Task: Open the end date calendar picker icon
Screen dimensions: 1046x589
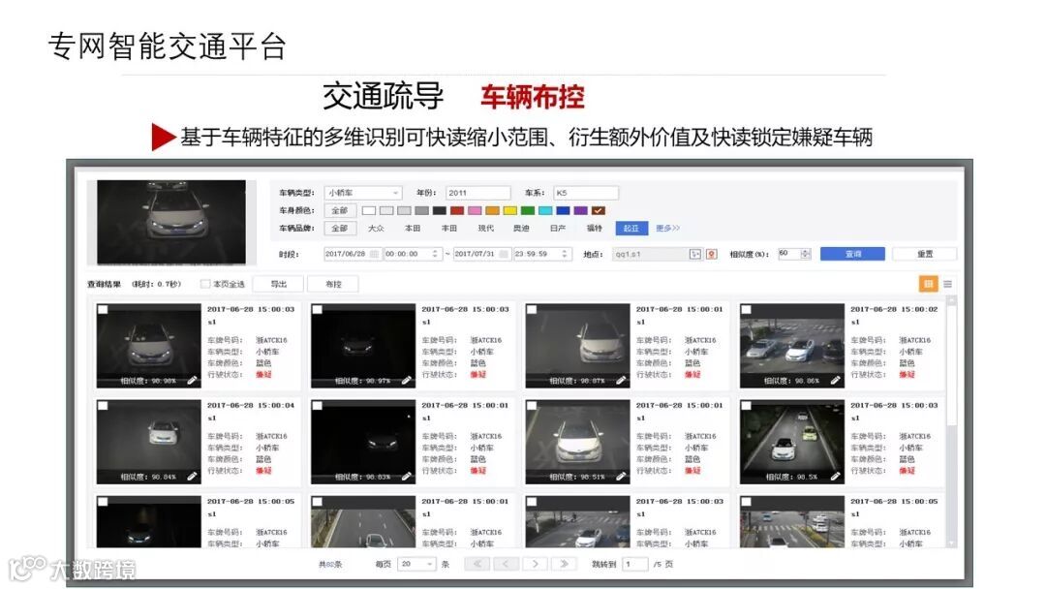Action: (x=504, y=254)
